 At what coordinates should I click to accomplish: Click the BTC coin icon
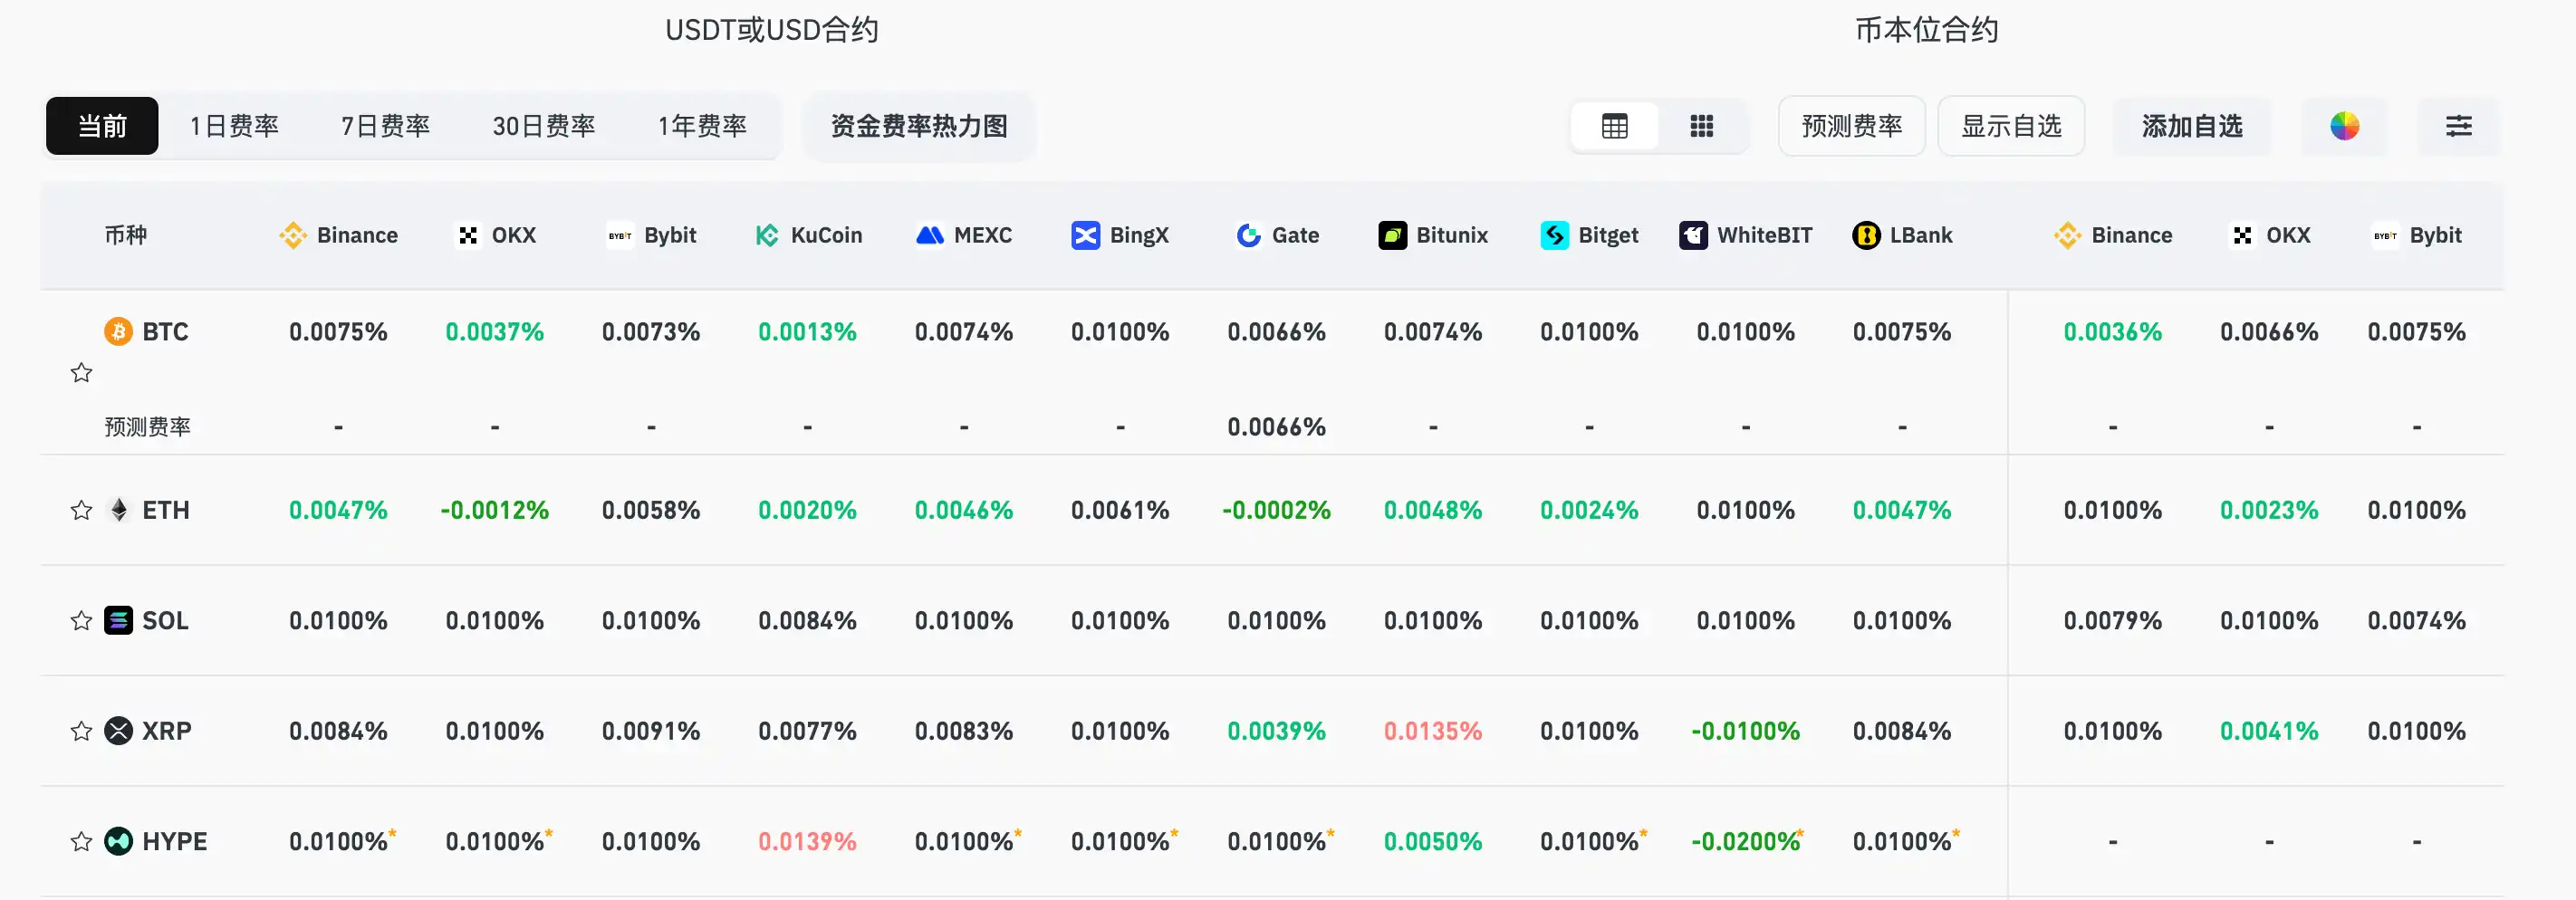pos(118,331)
